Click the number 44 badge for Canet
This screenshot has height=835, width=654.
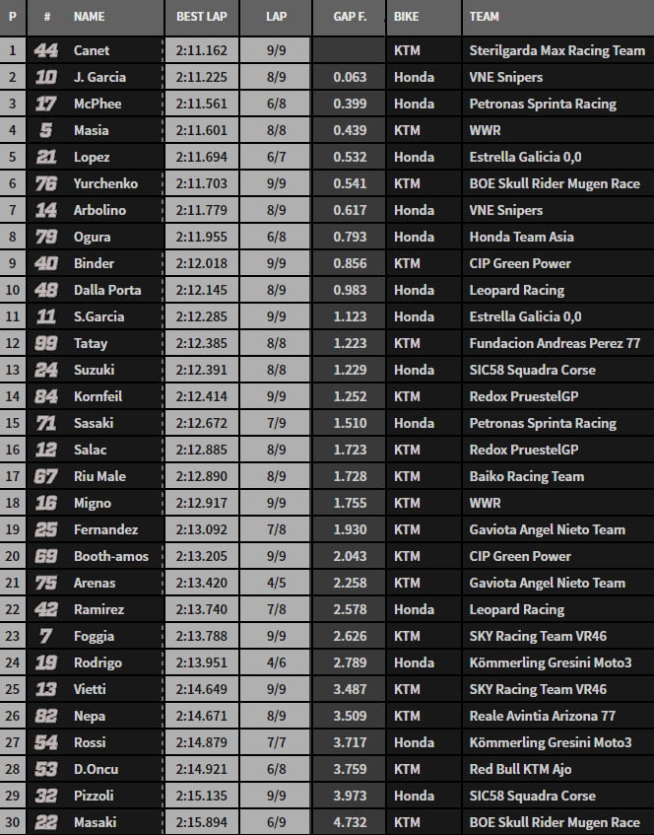click(x=46, y=50)
